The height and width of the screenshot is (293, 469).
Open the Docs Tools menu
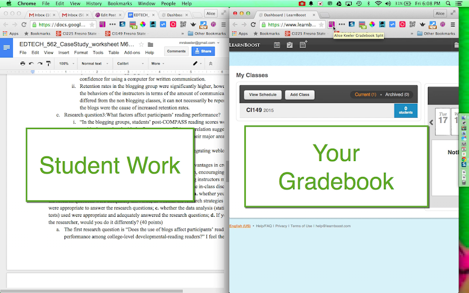point(98,53)
